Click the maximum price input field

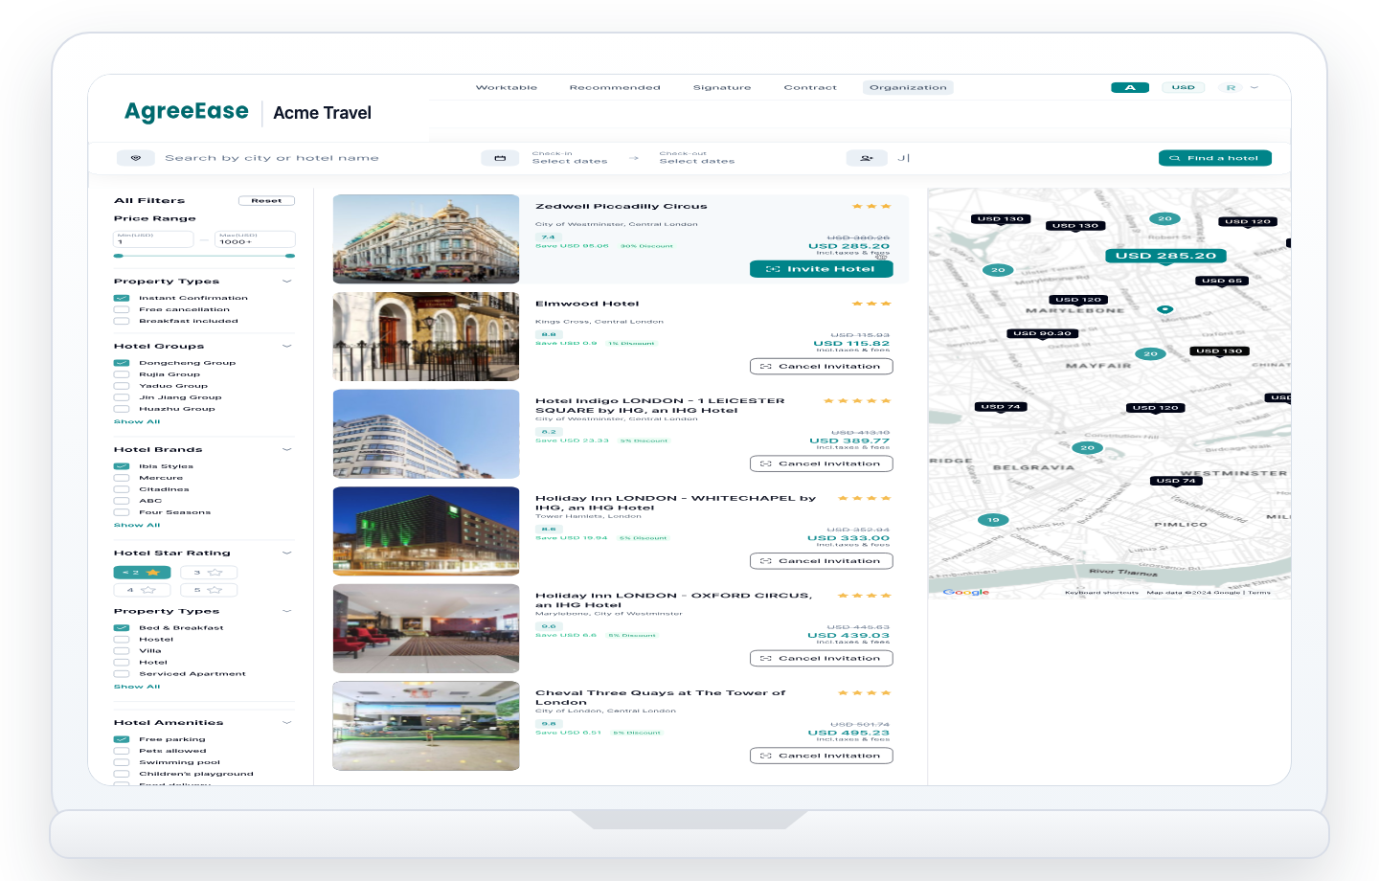click(x=255, y=239)
